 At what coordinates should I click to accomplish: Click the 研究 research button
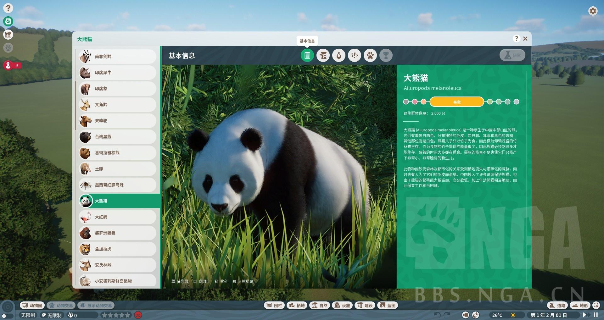512,55
